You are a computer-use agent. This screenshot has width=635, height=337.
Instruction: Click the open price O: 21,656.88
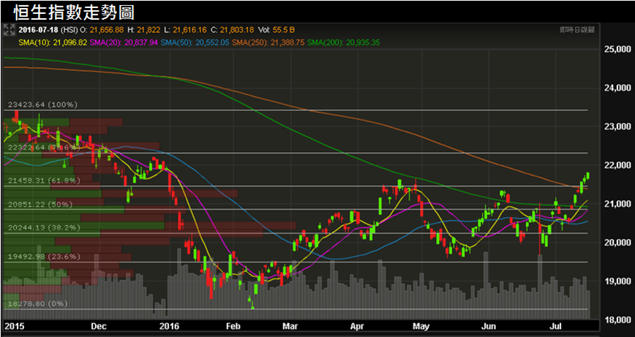pos(102,31)
